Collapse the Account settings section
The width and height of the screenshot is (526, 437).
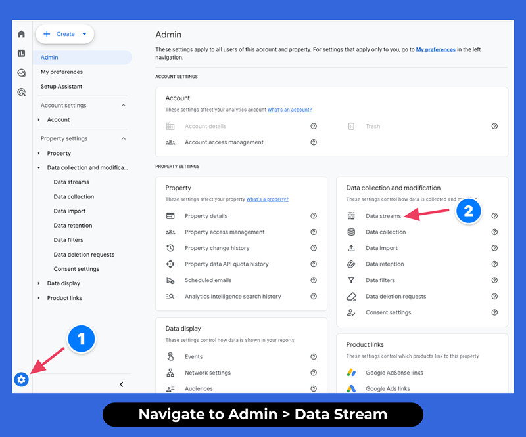(124, 106)
